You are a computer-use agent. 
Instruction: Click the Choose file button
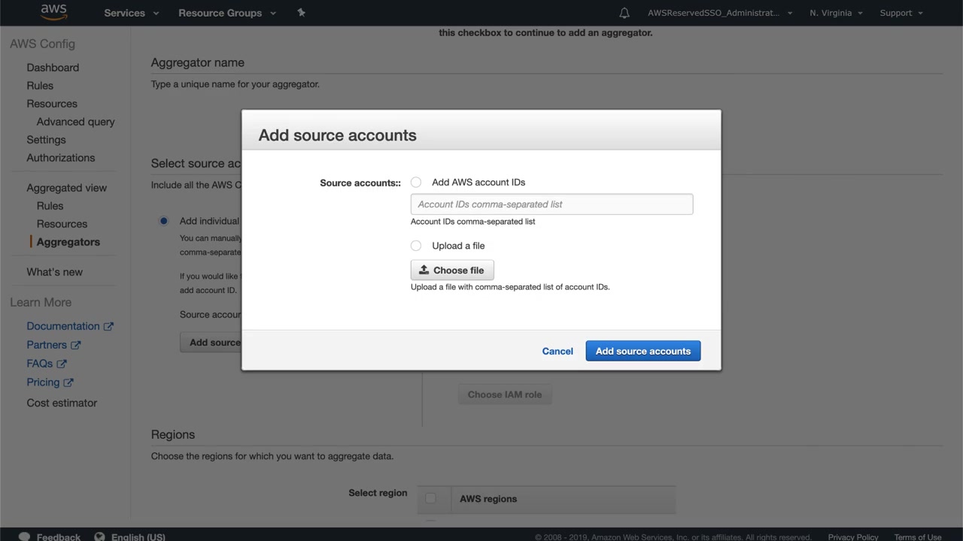click(x=452, y=270)
